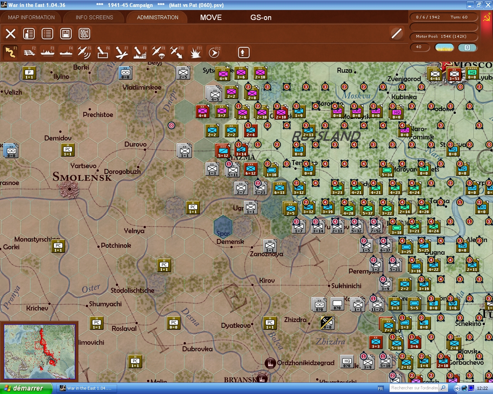Select the P 1=1 unit near Ilyino
Viewport: 493px width, 394px height.
pos(29,73)
